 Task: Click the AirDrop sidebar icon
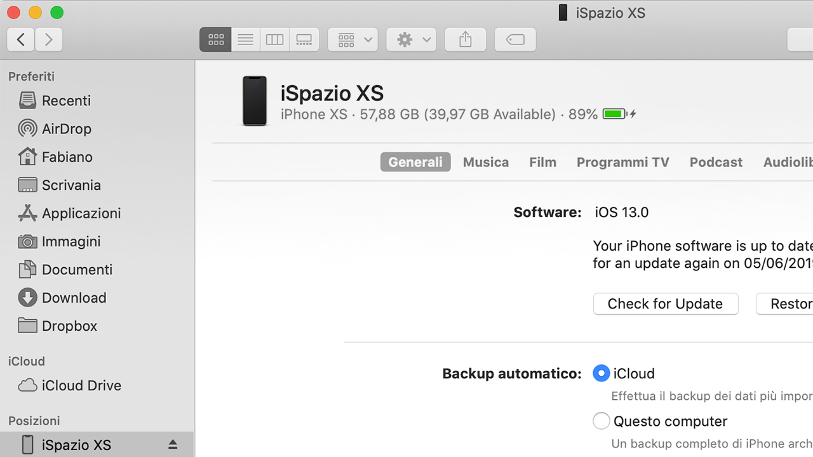pos(27,129)
